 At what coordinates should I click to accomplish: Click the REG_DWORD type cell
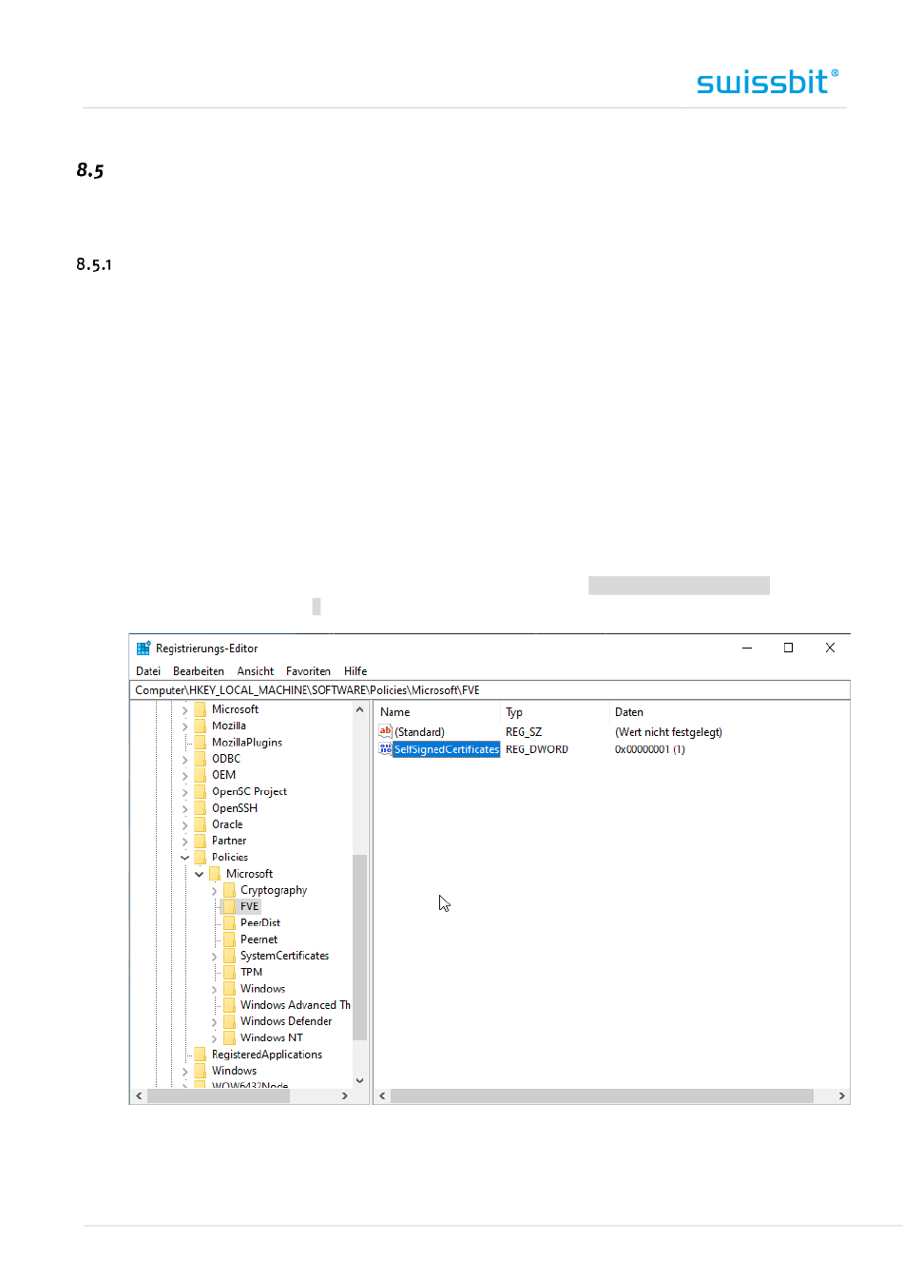point(537,749)
